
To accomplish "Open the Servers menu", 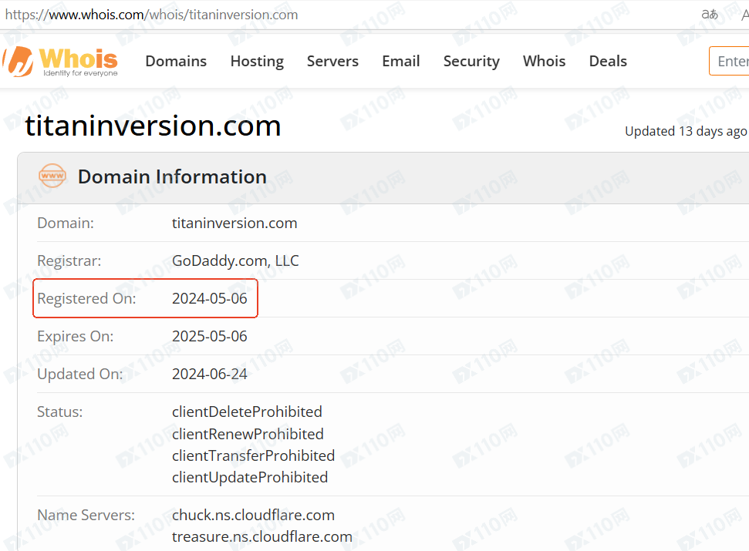I will (332, 61).
